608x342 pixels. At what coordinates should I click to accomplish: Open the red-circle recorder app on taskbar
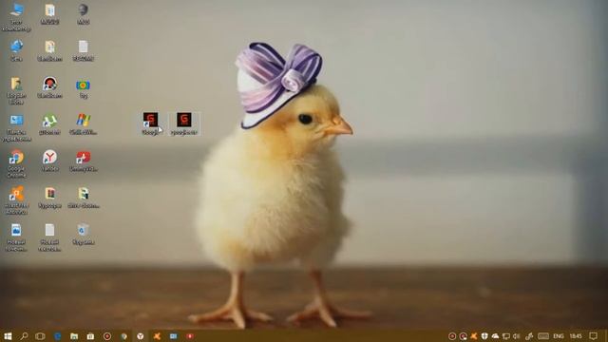click(107, 335)
